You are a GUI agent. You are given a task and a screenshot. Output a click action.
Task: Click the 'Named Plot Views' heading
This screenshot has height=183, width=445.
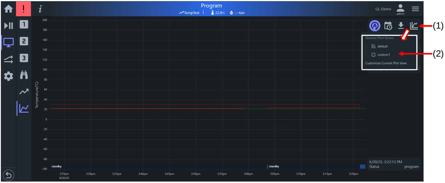point(379,38)
